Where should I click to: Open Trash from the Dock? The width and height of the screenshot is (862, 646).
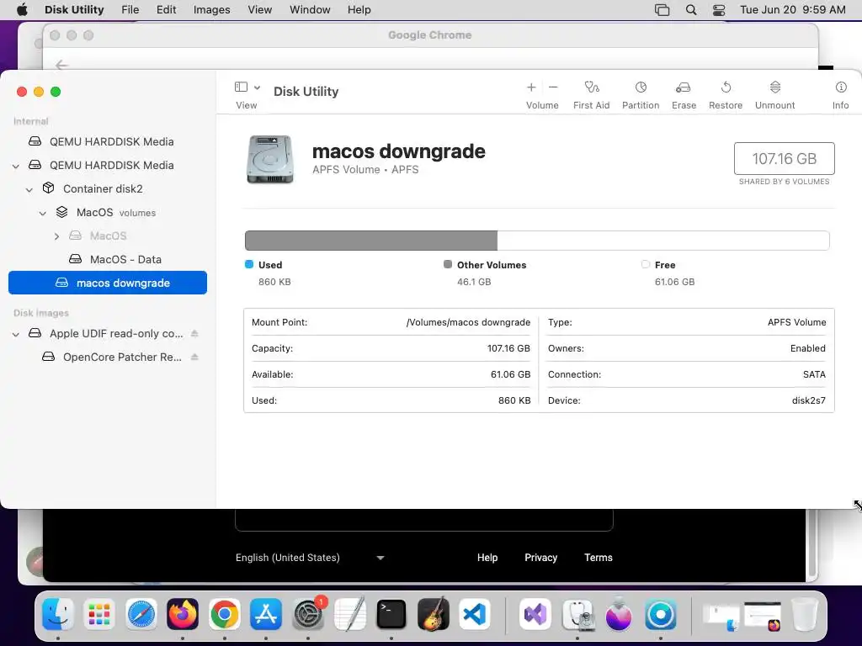[x=804, y=613]
